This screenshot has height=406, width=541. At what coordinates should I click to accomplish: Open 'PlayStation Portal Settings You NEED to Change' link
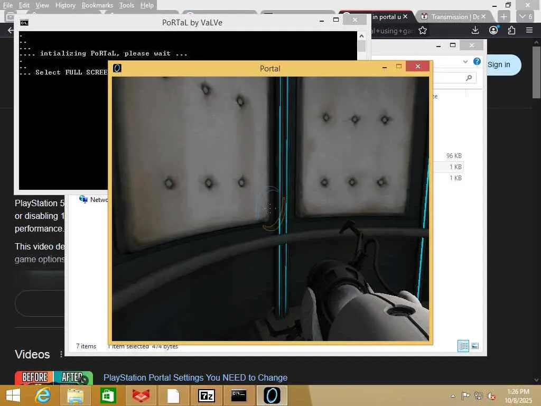tap(195, 377)
